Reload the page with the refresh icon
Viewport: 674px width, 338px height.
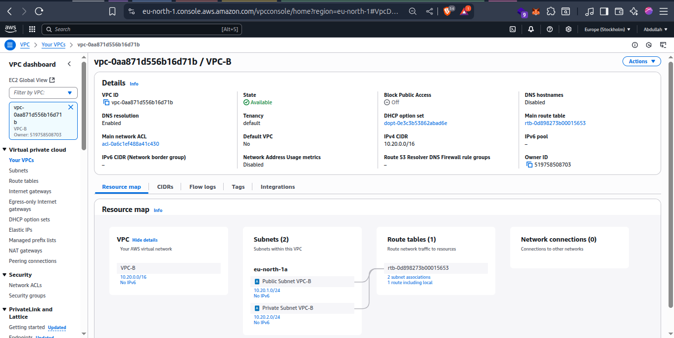39,11
